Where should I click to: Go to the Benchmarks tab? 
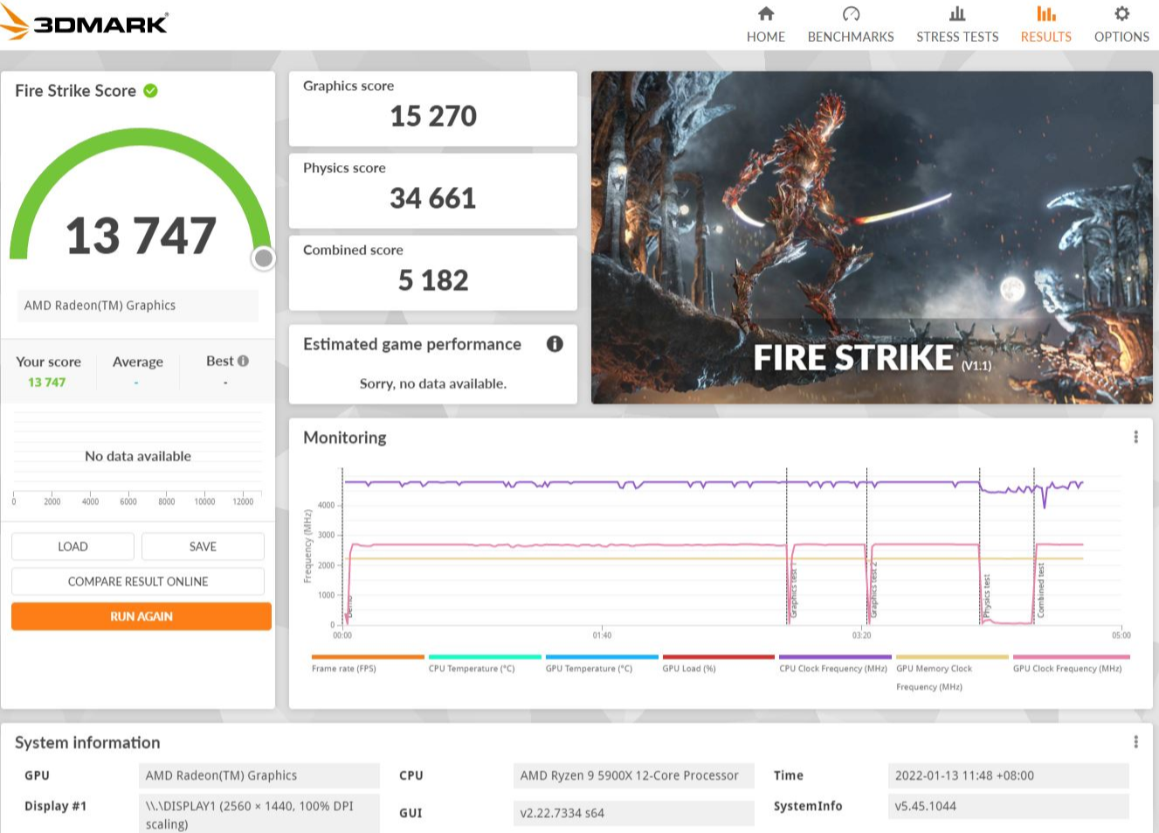[x=851, y=24]
